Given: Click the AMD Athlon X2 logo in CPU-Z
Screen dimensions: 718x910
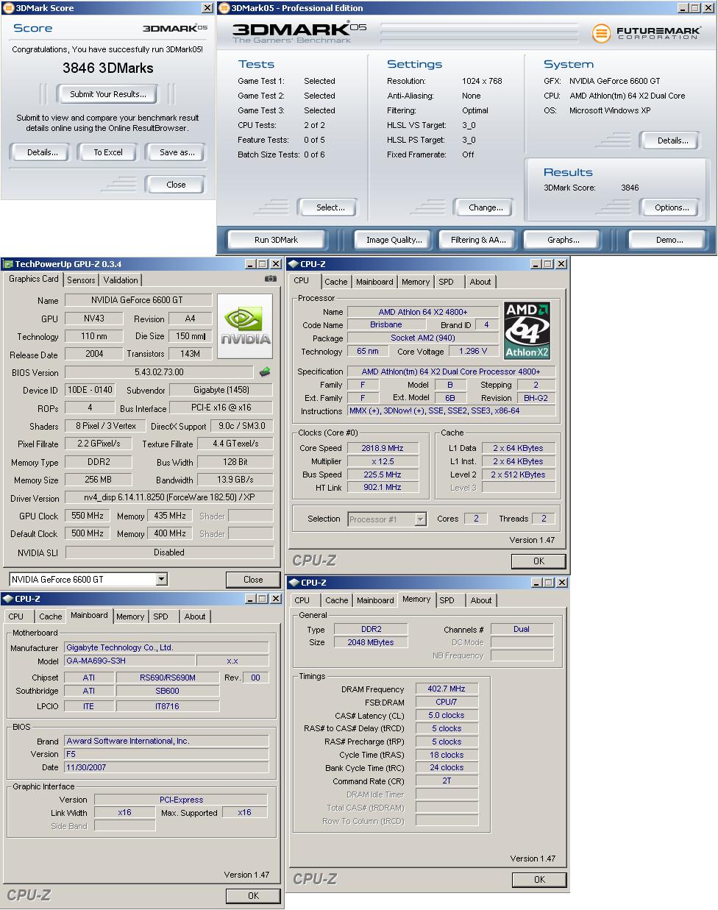Looking at the screenshot, I should click(527, 330).
